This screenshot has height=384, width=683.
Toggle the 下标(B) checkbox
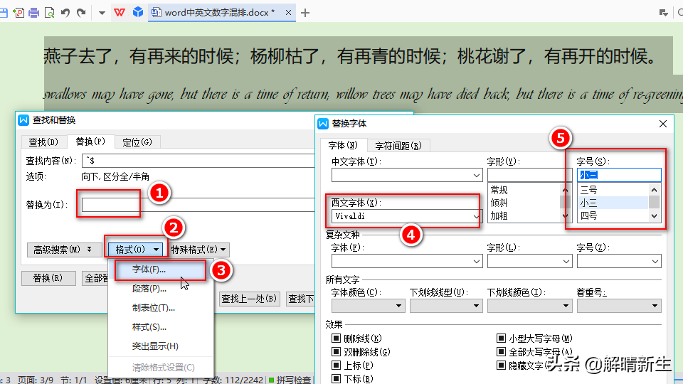pyautogui.click(x=336, y=379)
